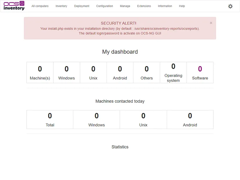The height and width of the screenshot is (180, 240).
Task: Open the Information menu
Action: tap(165, 6)
